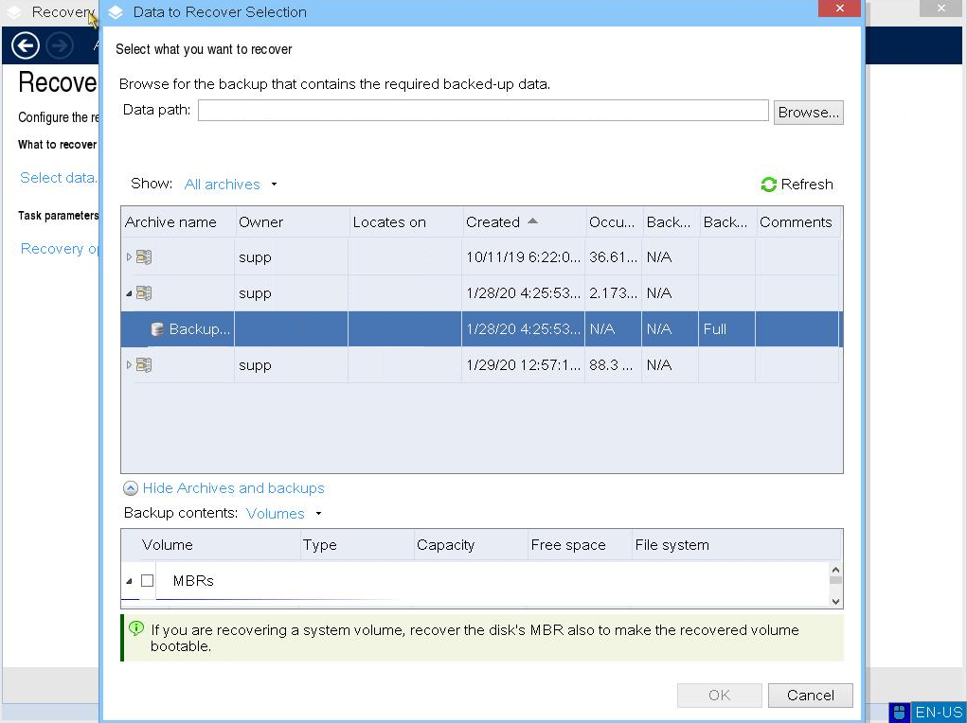The height and width of the screenshot is (723, 967).
Task: Click the info icon beside the MBR hint
Action: point(136,628)
